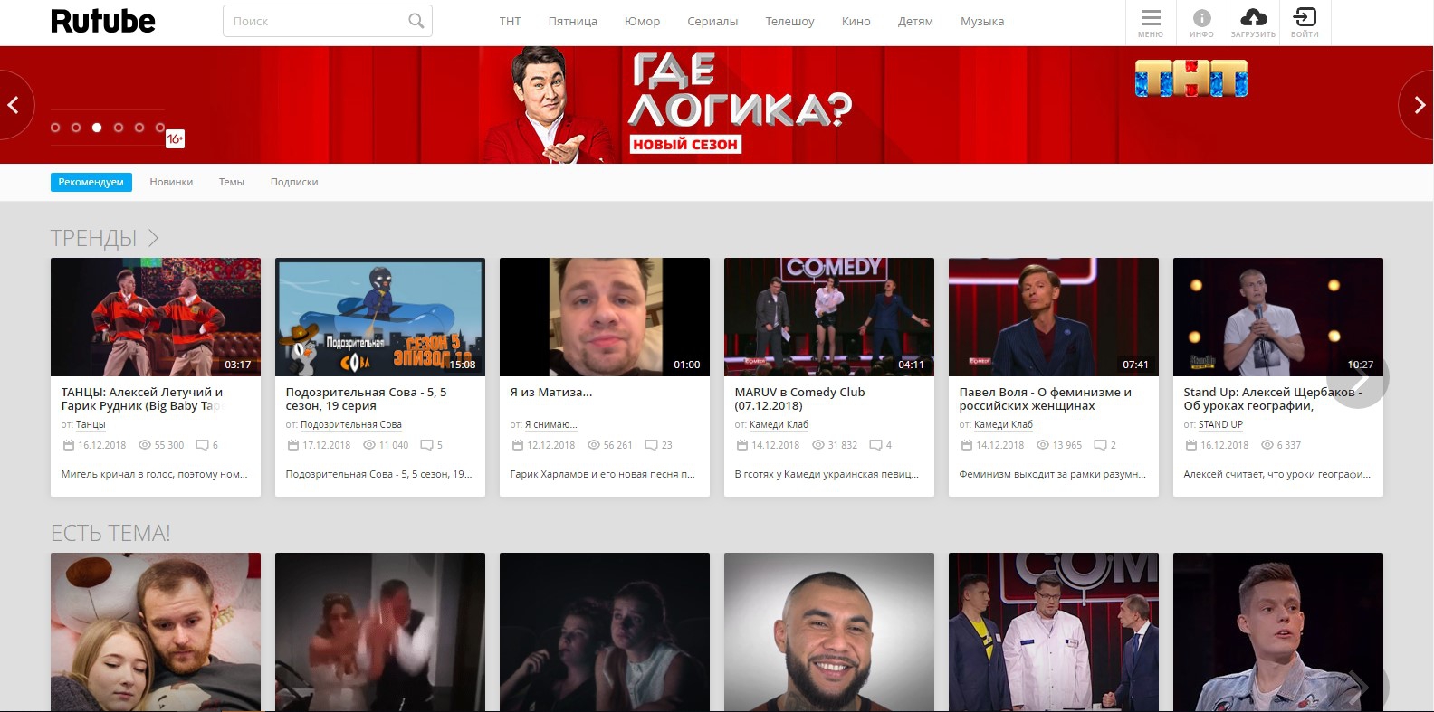Expand the Тренды section chevron
The width and height of the screenshot is (1434, 712).
click(153, 238)
